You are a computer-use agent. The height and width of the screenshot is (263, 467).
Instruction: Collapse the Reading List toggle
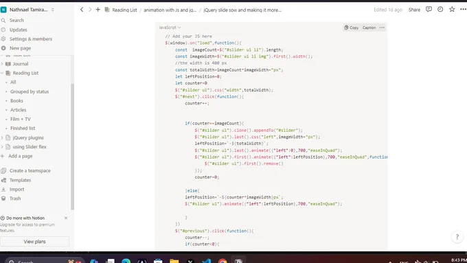(2, 73)
